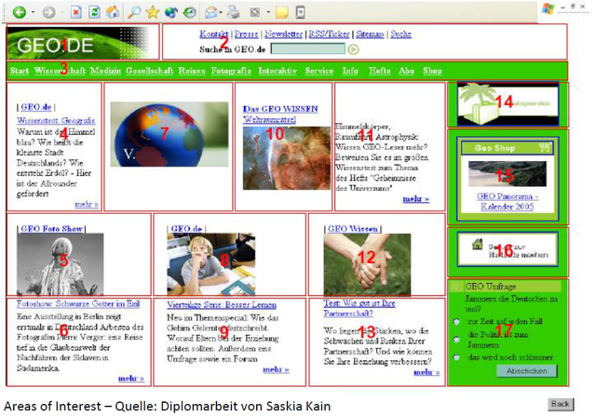Open the Interaktiv navigation item
This screenshot has height=416, width=596.
(278, 71)
